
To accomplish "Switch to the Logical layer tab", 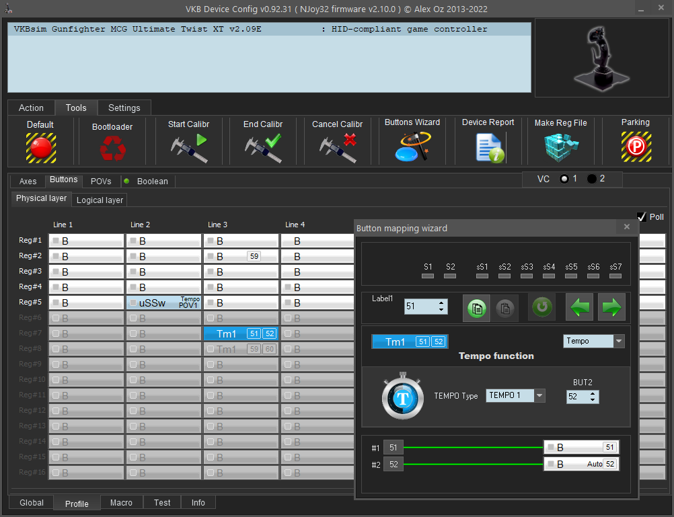I will [x=100, y=200].
